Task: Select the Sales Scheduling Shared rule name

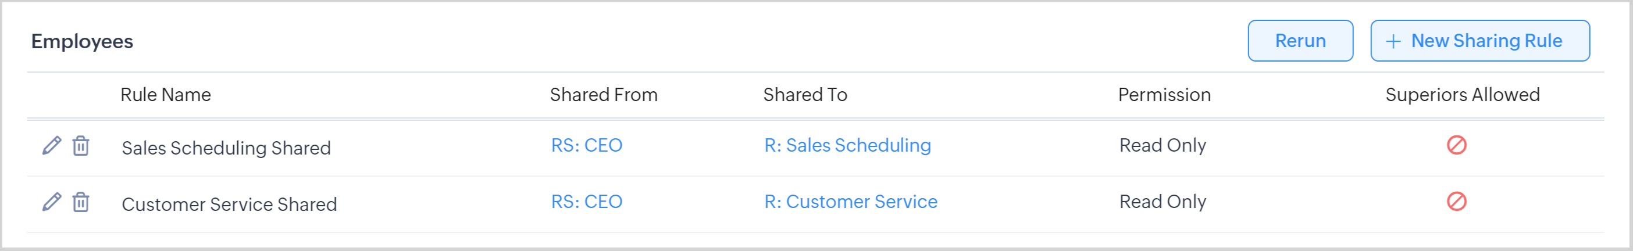Action: coord(226,148)
